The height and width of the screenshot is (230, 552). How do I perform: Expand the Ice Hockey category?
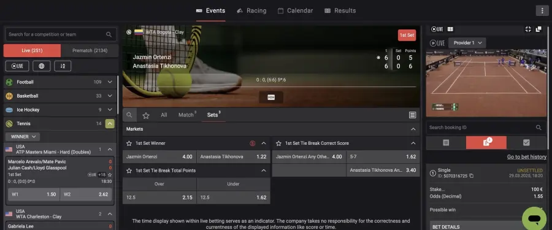pyautogui.click(x=110, y=110)
